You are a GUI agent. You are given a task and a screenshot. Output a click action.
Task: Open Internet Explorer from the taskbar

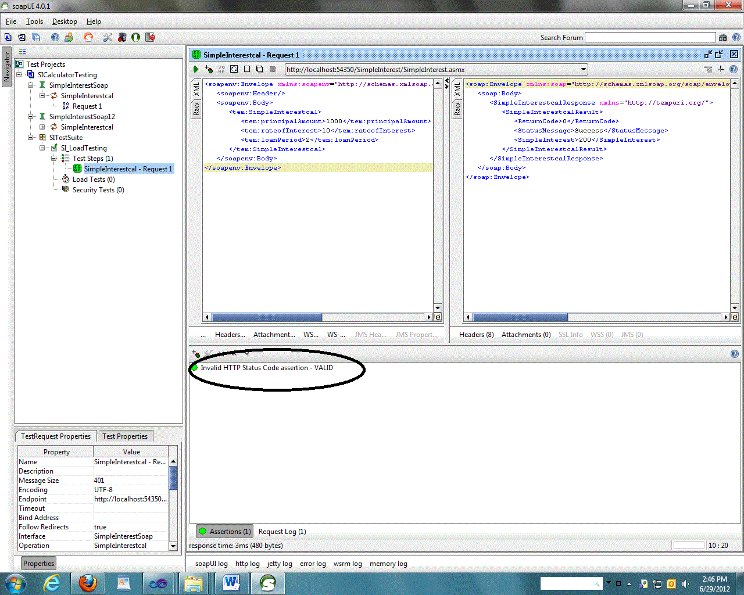(x=52, y=583)
